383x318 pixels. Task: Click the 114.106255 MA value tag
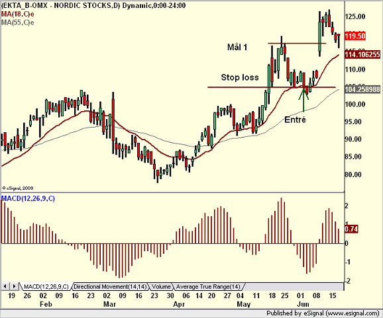(x=362, y=54)
